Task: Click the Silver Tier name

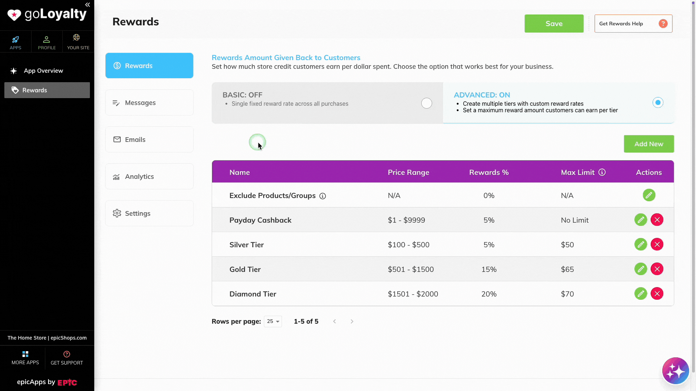Action: pyautogui.click(x=246, y=245)
